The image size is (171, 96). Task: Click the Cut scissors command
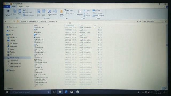[x=25, y=10]
